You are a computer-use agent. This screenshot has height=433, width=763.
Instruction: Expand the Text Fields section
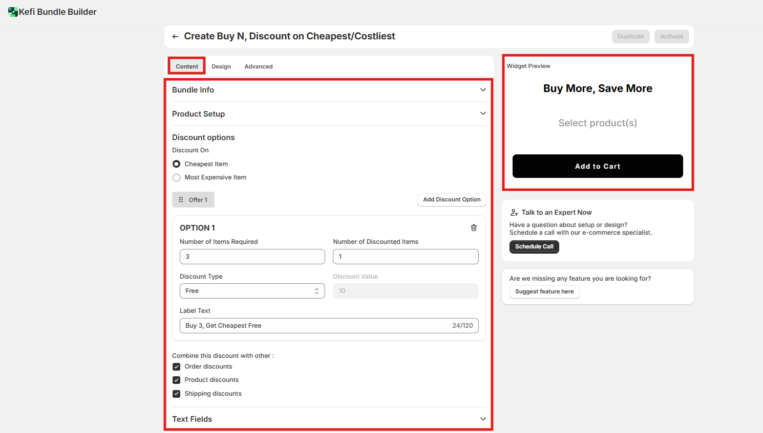[x=482, y=419]
